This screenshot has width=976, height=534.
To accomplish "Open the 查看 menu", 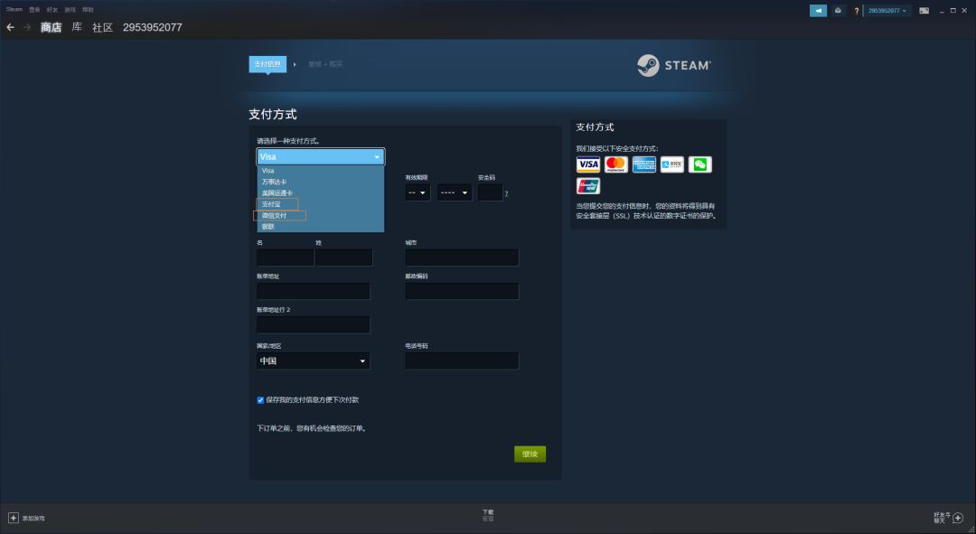I will [x=34, y=9].
